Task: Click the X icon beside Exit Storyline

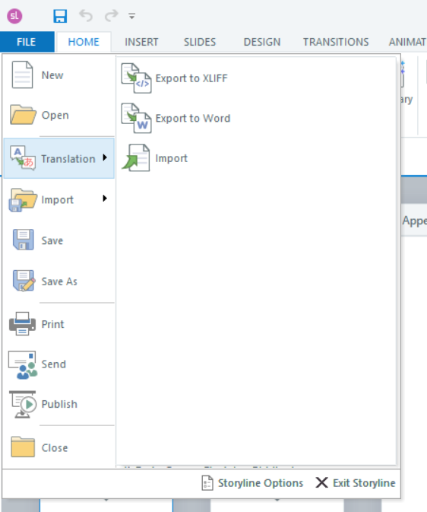Action: click(321, 482)
